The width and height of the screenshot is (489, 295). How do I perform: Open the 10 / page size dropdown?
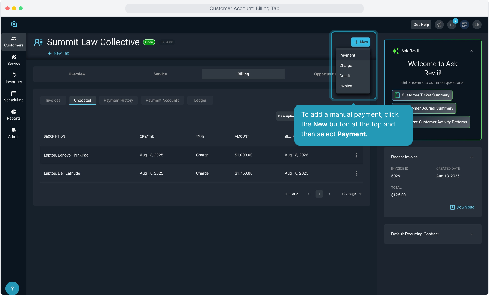click(x=351, y=194)
